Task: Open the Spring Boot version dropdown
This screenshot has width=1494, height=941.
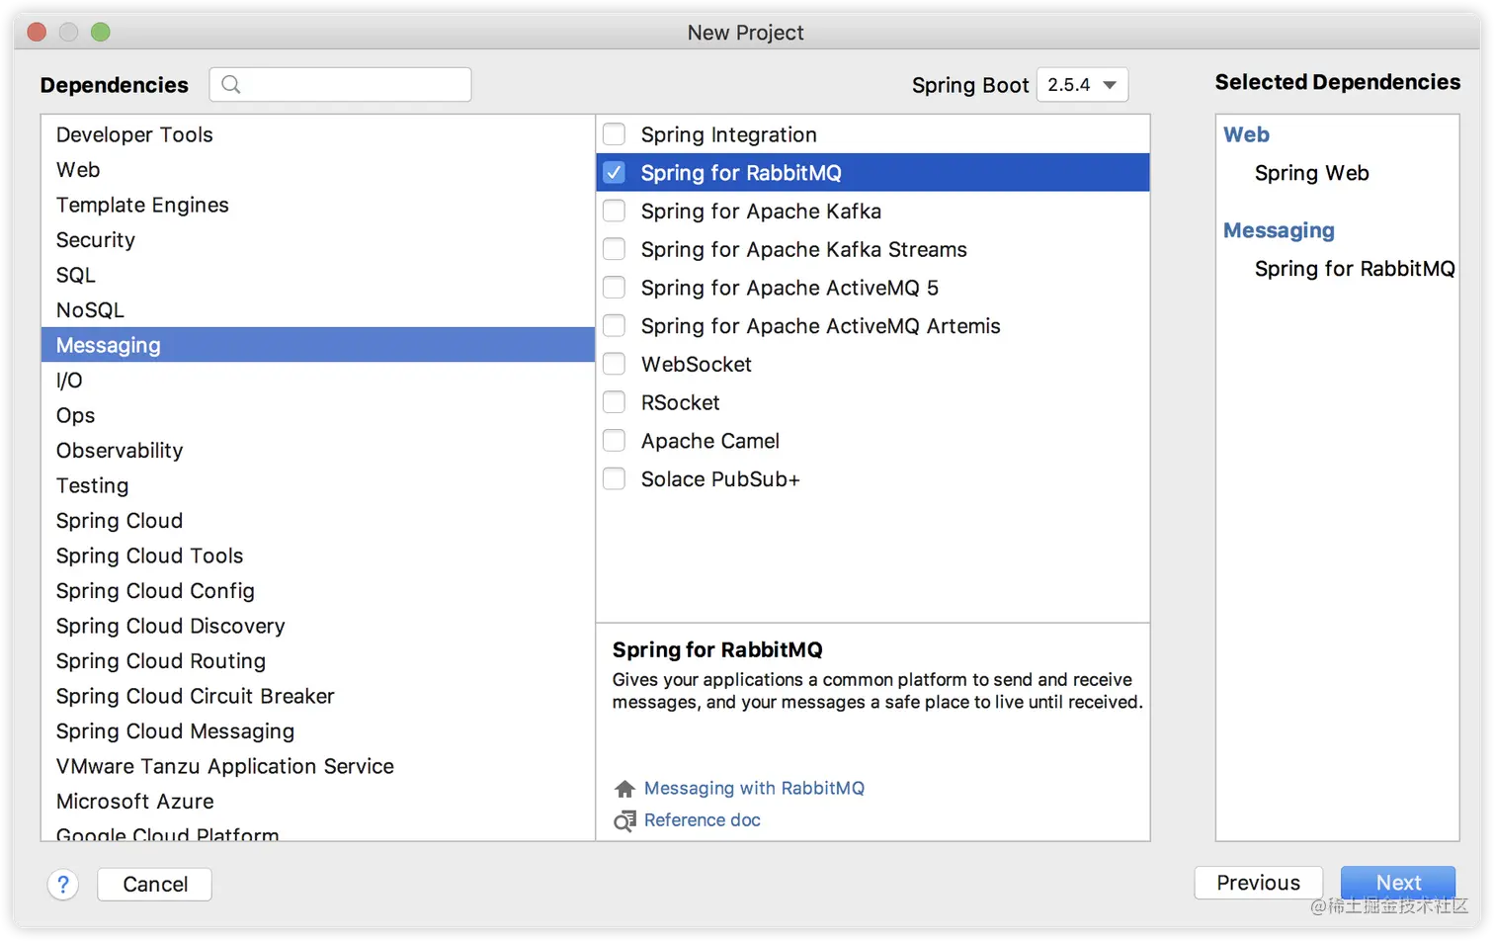Action: [x=1082, y=85]
